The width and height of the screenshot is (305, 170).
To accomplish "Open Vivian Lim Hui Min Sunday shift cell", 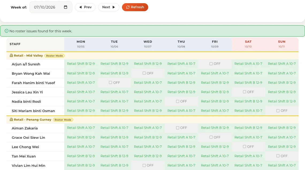I will 282,165.
